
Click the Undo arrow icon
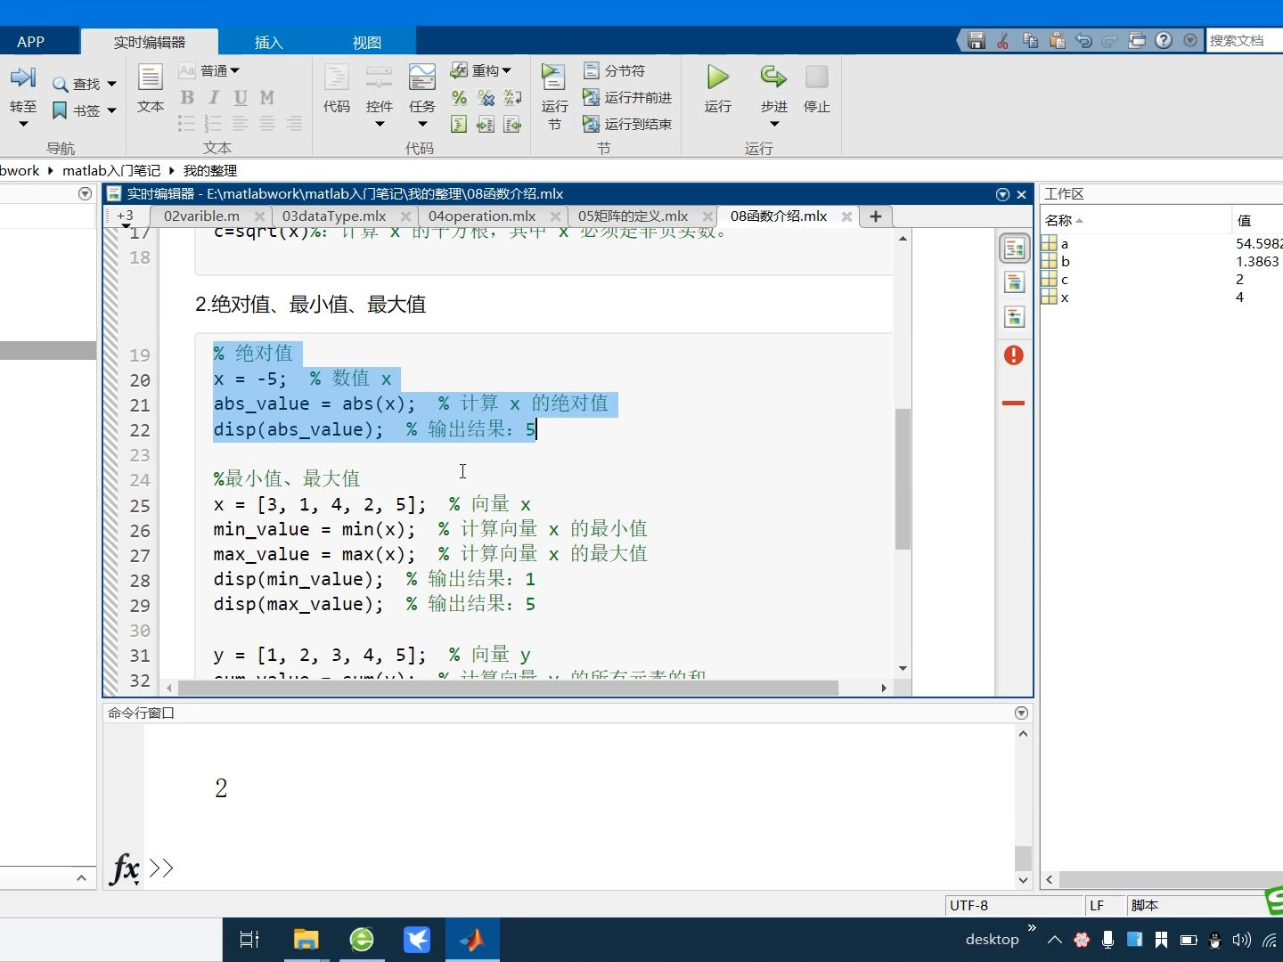(1083, 41)
